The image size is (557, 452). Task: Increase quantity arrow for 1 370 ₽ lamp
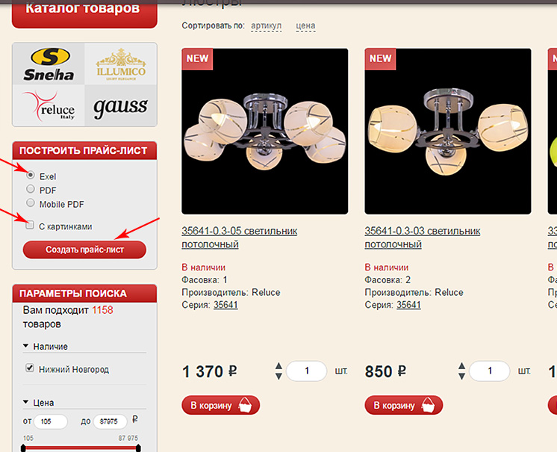278,366
